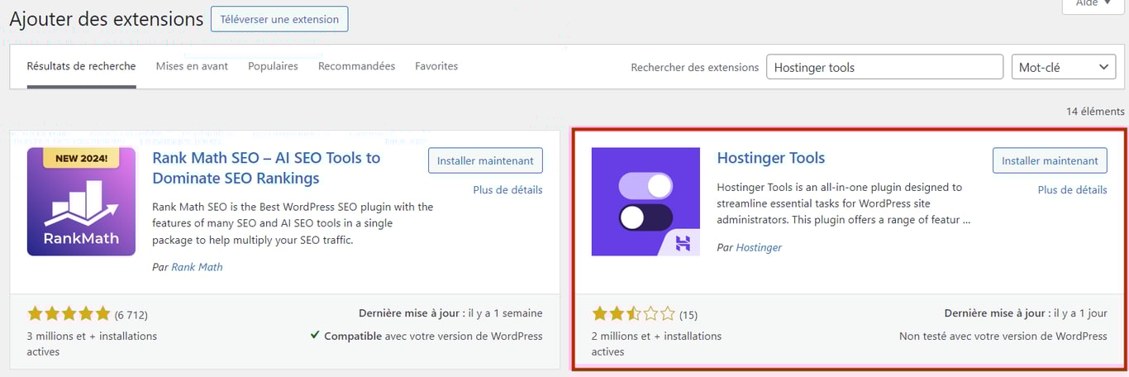Open the Aide help dropdown
1129x377 pixels.
[1093, 4]
